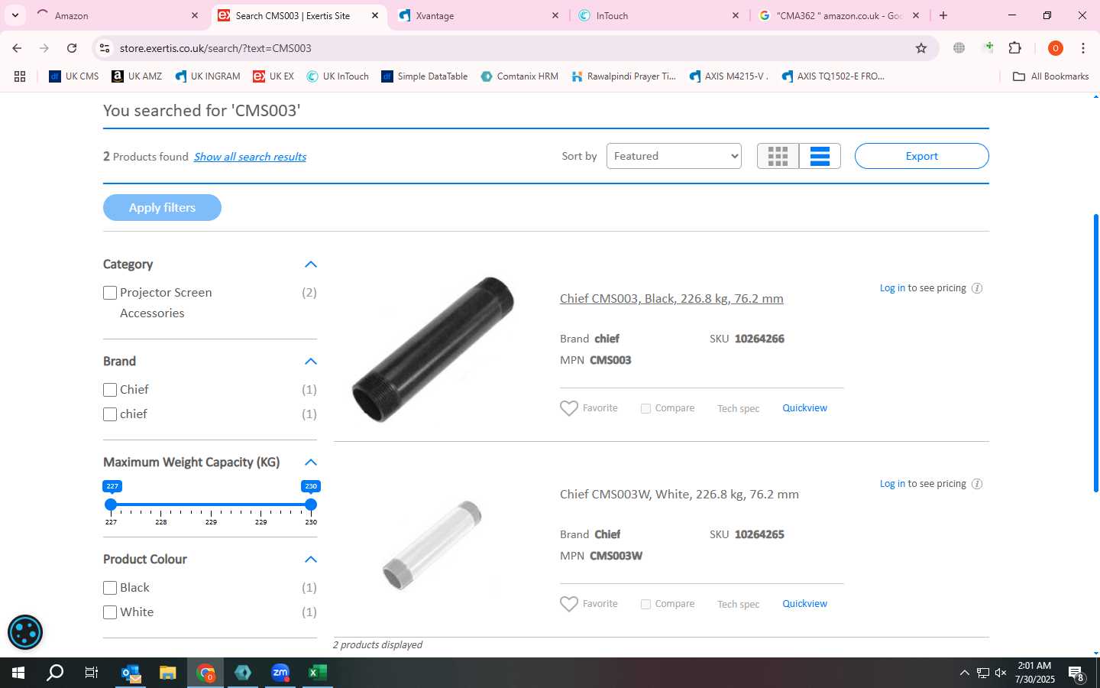Check the Projector Screen Accessories category filter
The width and height of the screenshot is (1100, 688).
tap(110, 293)
